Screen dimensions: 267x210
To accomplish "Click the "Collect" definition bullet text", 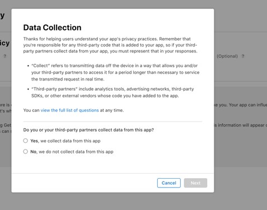I will tap(115, 72).
